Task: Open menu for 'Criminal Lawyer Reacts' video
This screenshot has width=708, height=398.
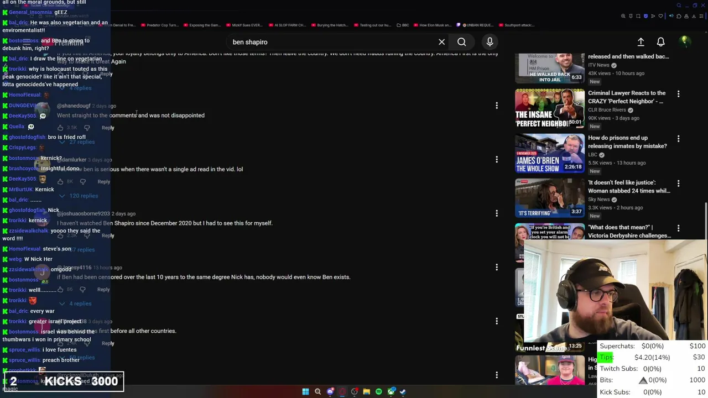Action: pos(678,94)
